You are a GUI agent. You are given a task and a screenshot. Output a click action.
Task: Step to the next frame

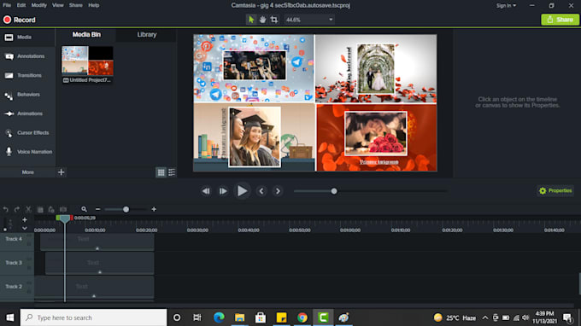point(223,191)
